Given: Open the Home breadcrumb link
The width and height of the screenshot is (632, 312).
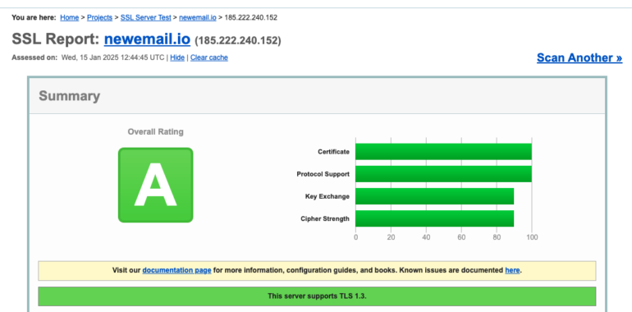Looking at the screenshot, I should pos(69,18).
